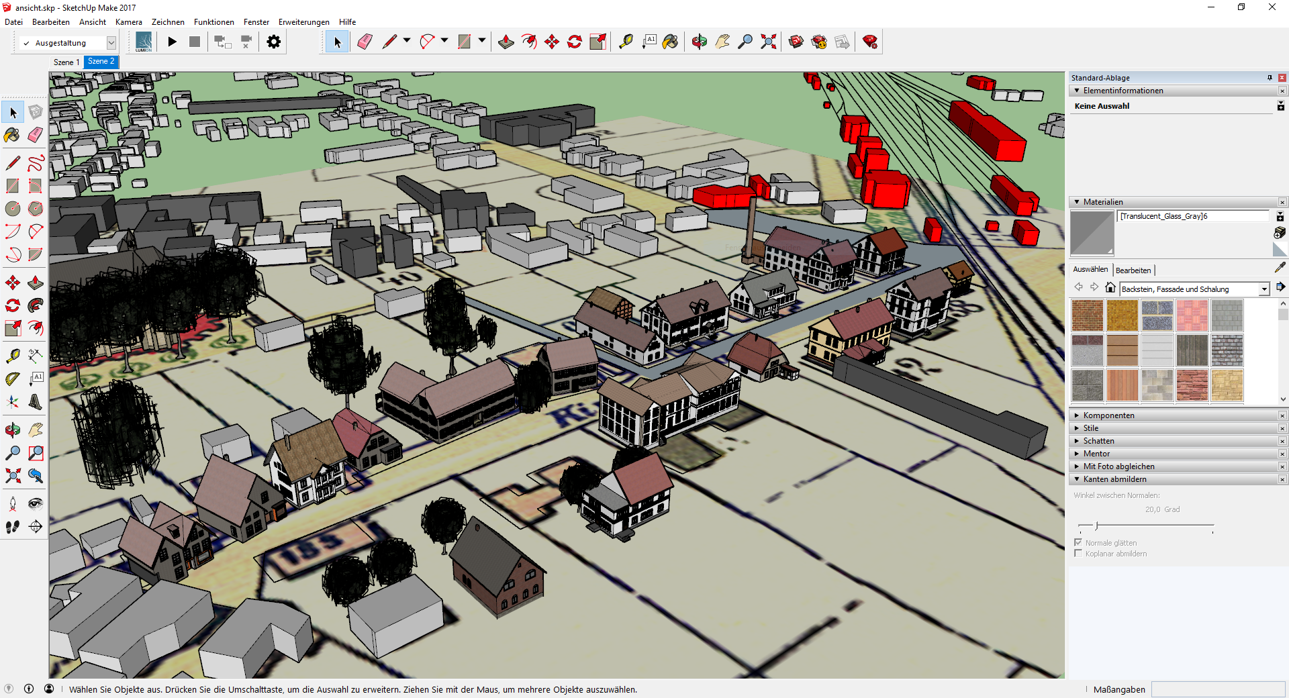Expand the Schatten panel section

(x=1098, y=441)
